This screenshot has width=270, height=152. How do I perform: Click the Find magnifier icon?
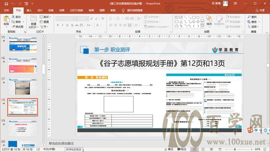(249, 17)
